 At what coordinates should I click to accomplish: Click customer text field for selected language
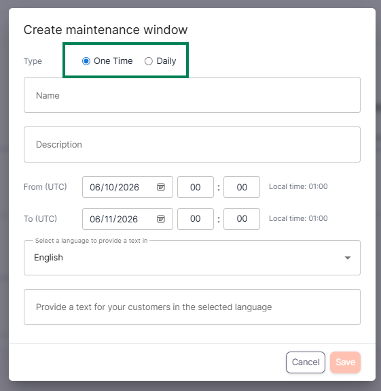[192, 307]
